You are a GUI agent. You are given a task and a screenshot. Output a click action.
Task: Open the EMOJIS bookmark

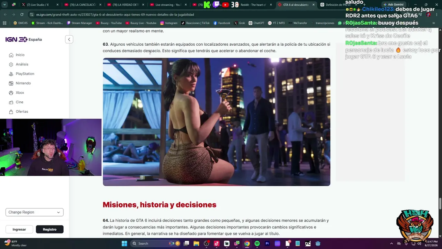point(20,23)
